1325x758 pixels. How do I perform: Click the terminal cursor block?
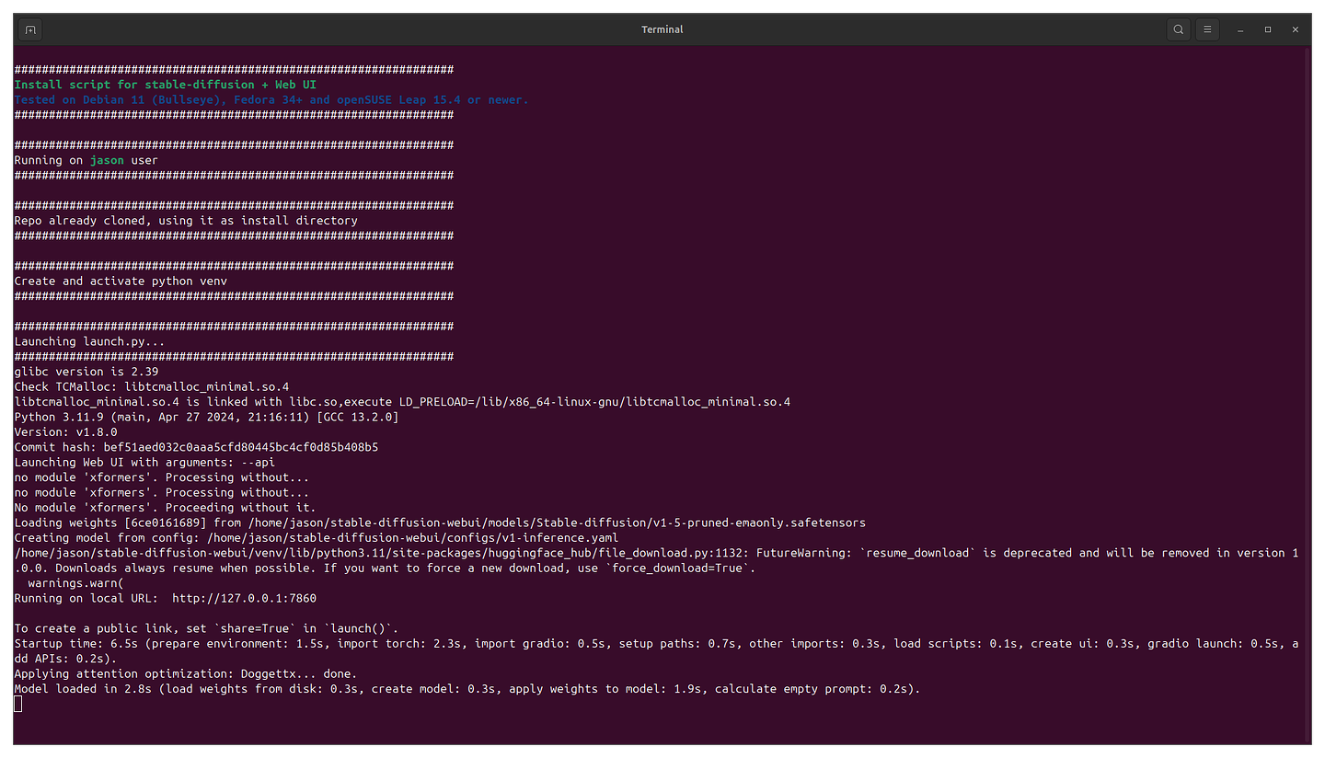pyautogui.click(x=17, y=703)
